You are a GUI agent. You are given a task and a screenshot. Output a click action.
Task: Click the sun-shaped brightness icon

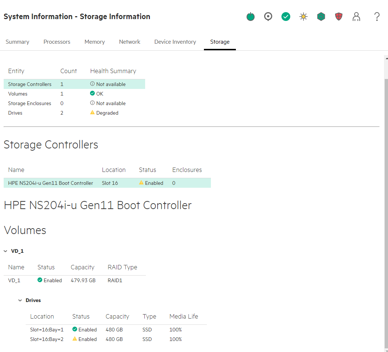(303, 17)
